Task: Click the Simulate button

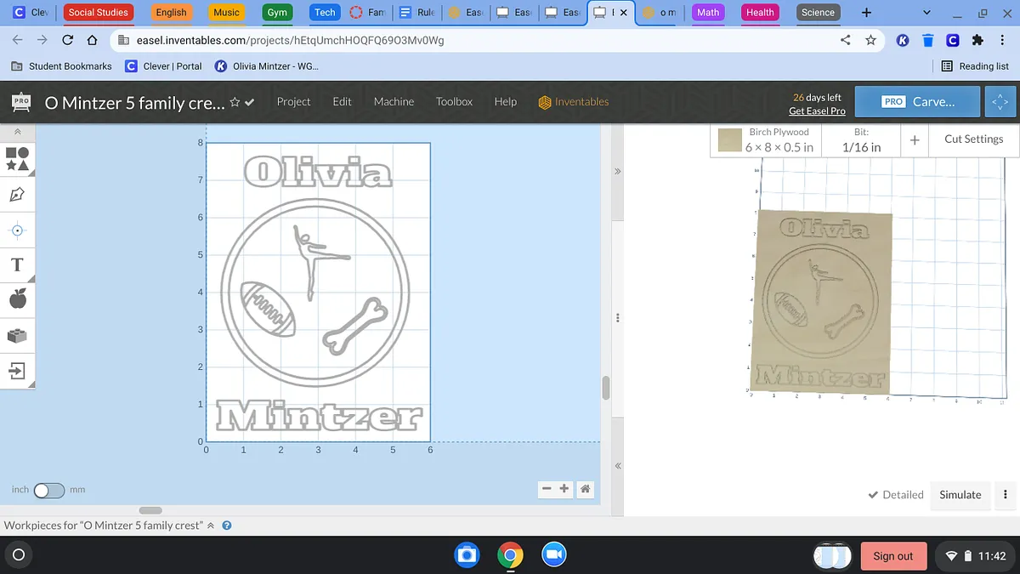Action: coord(960,495)
